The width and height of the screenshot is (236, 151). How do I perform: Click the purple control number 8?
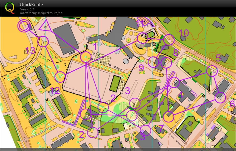point(175,53)
